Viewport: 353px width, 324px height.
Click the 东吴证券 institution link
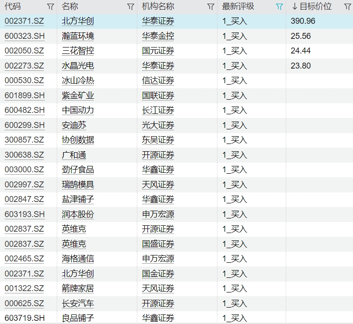click(x=158, y=140)
